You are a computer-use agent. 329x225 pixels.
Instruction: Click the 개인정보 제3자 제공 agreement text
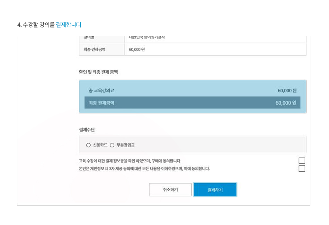click(x=144, y=169)
